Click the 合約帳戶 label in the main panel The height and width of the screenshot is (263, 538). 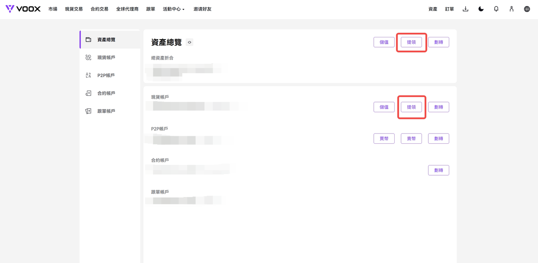coord(160,160)
